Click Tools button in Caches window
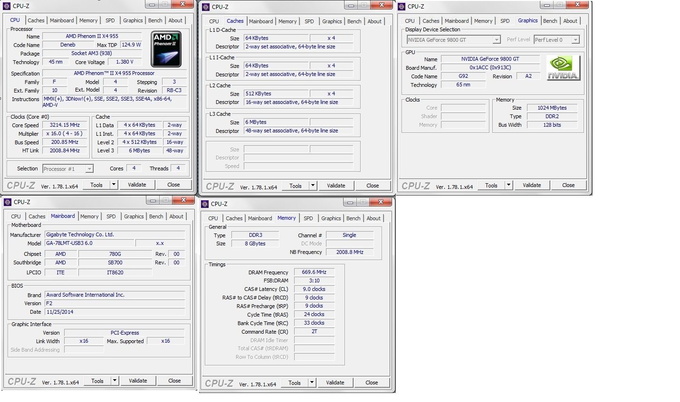Image resolution: width=680 pixels, height=402 pixels. coord(296,186)
